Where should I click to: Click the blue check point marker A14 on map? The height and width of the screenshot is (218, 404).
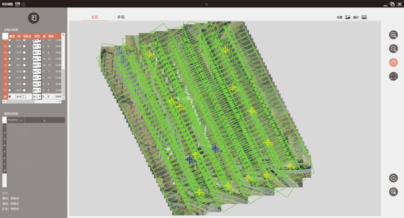(x=215, y=149)
